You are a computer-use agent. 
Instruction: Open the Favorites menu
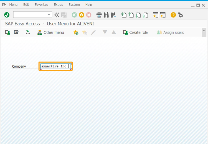pyautogui.click(x=41, y=5)
